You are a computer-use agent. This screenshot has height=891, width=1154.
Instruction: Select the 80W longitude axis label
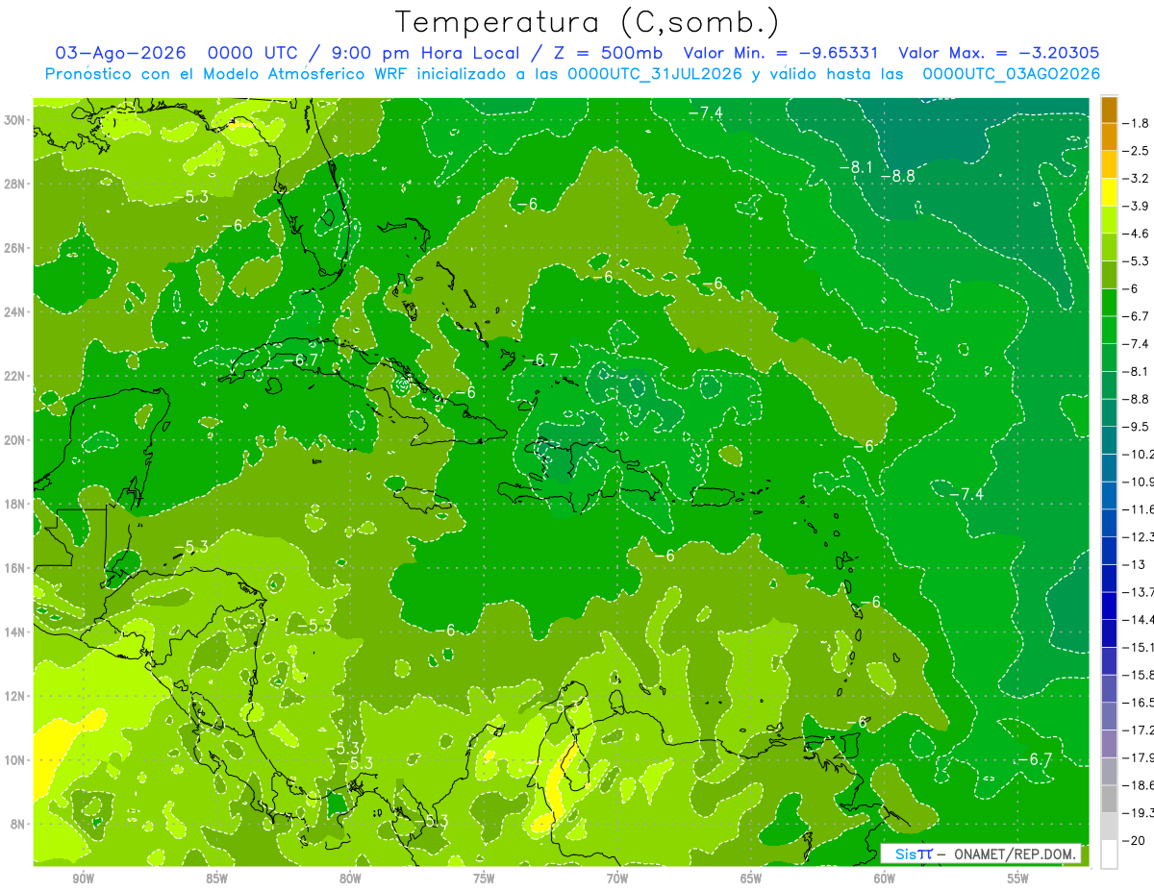(x=350, y=879)
